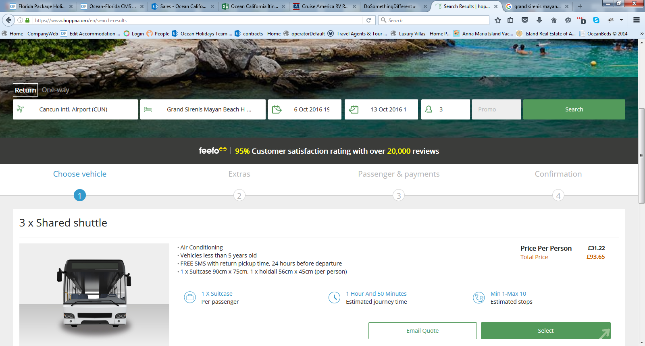645x346 pixels.
Task: Open the 6 Oct 2016 arrival date picker
Action: pos(305,109)
